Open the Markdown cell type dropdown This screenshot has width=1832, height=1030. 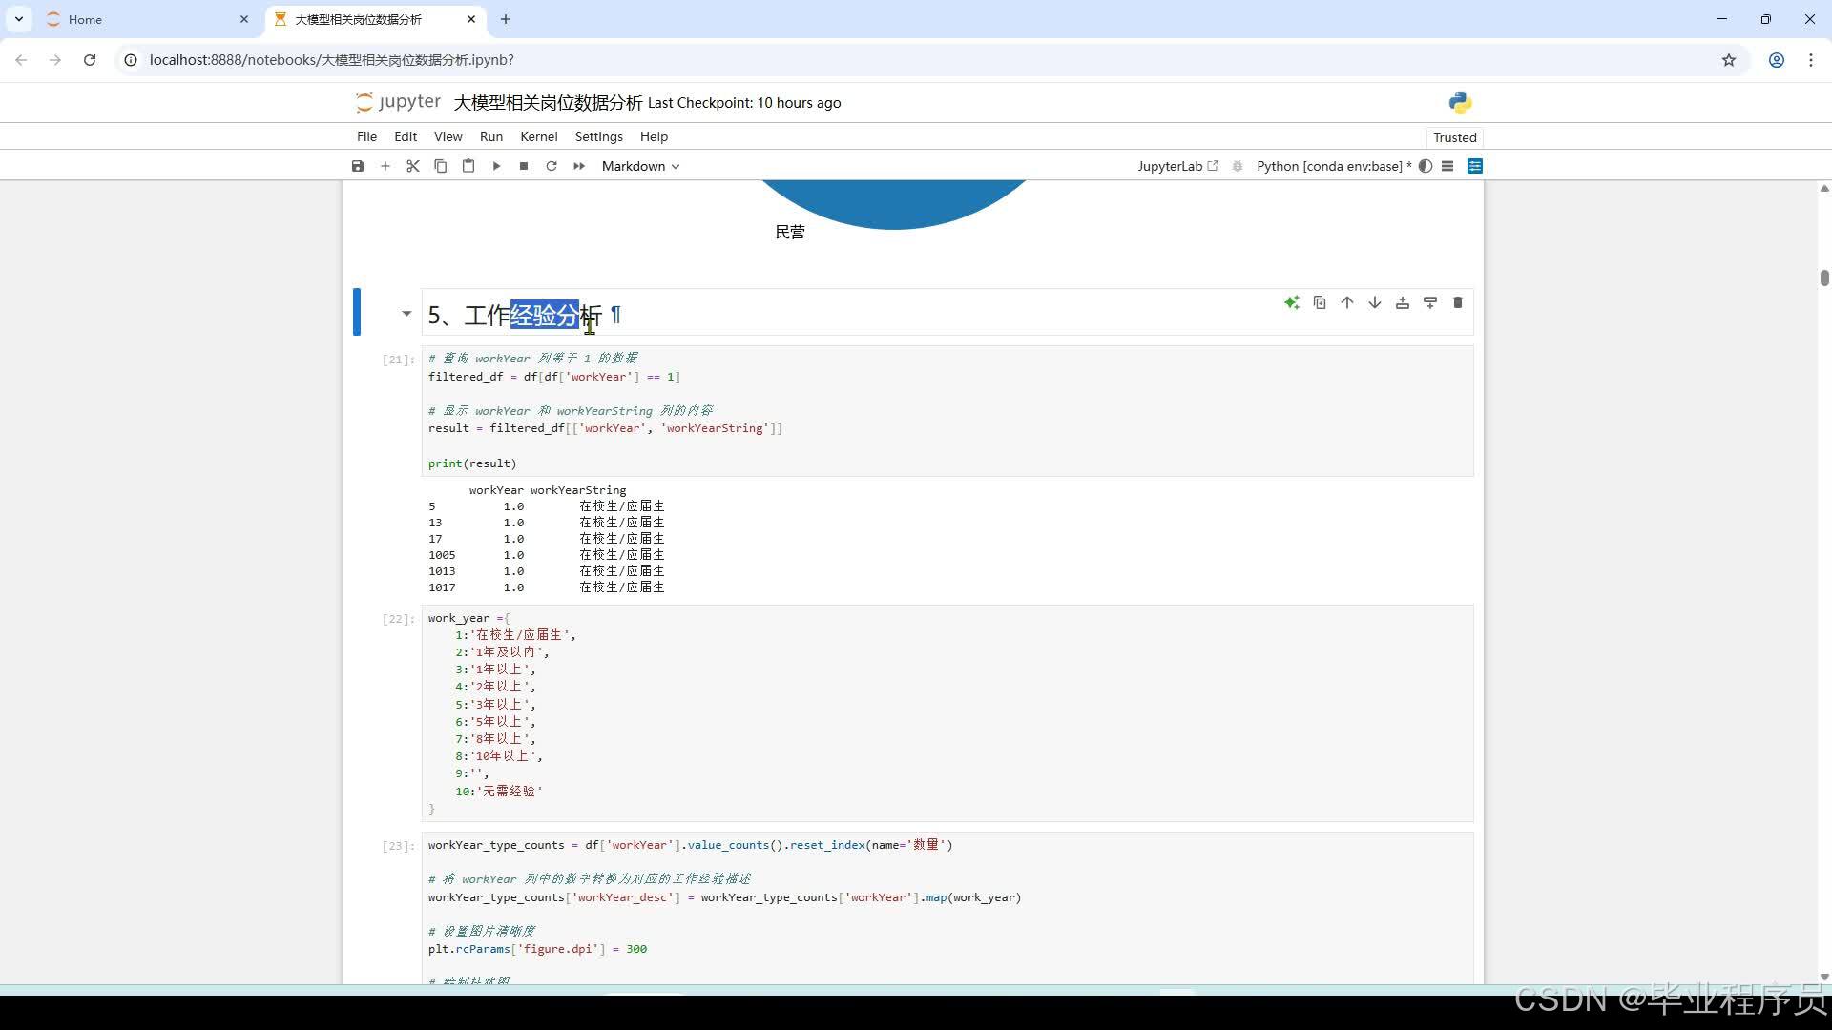[640, 166]
